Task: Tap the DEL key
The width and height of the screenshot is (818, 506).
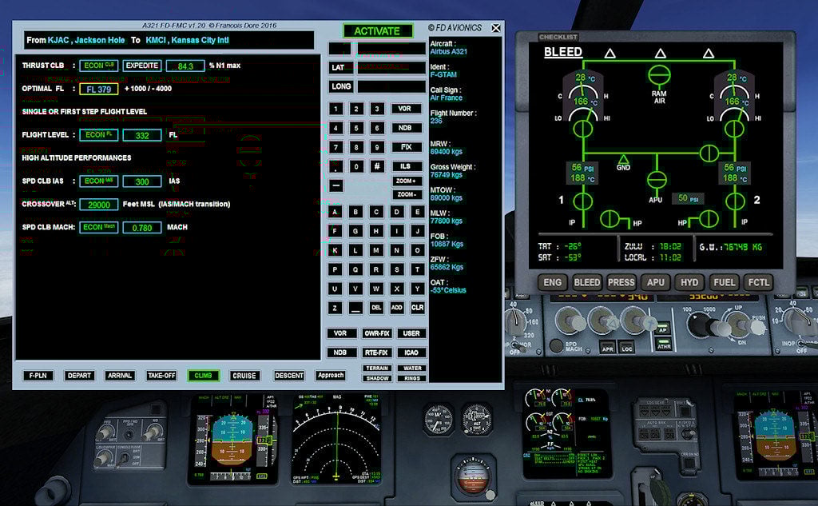Action: [376, 308]
